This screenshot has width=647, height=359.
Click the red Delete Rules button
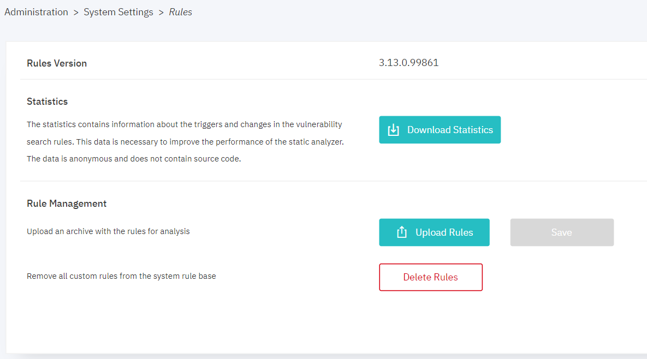tap(431, 277)
